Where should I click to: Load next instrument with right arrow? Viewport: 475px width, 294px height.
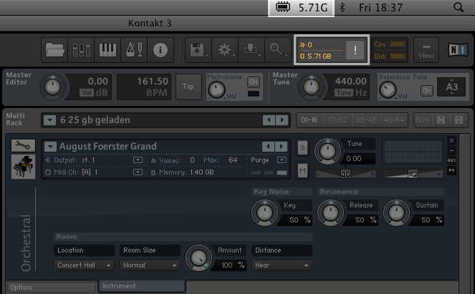282,147
